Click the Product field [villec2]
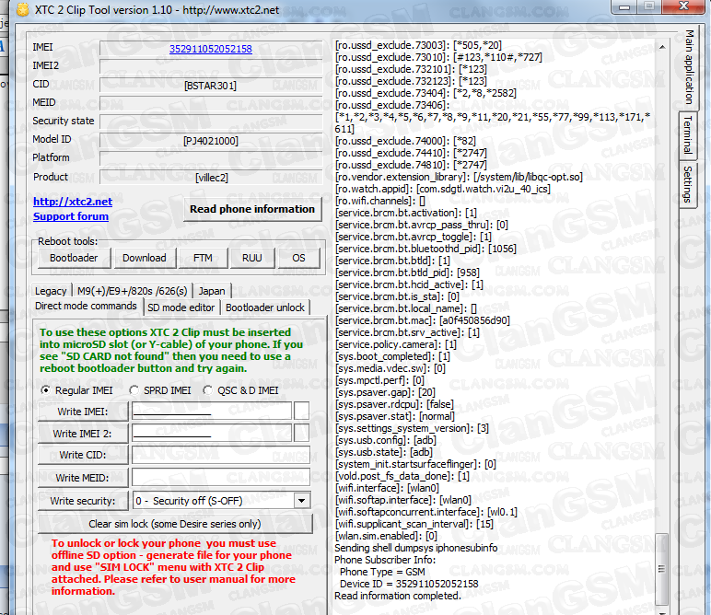The width and height of the screenshot is (711, 615). tap(211, 177)
